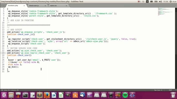177x99 pixels.
Task: Open LibreOffice Calc from the dock
Action: [61, 95]
